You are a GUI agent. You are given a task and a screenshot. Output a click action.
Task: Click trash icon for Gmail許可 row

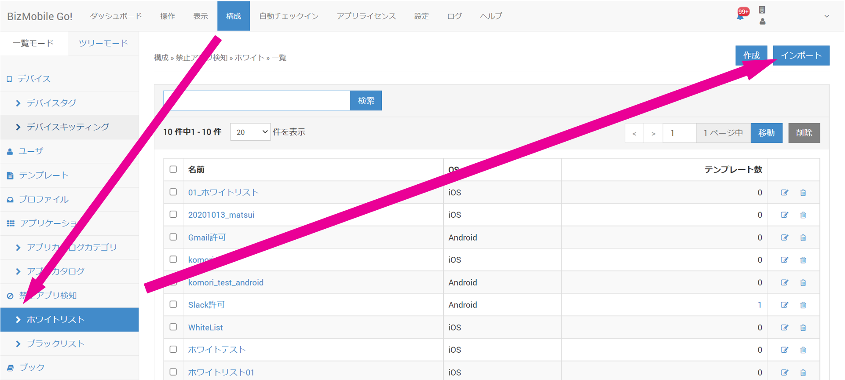tap(803, 238)
